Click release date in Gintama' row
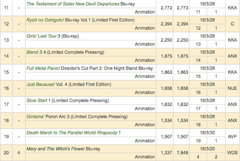Image resolution: width=240 pixels, height=161 pixels. pos(207,117)
